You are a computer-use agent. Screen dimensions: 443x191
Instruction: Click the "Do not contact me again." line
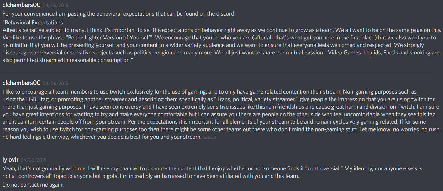click(x=33, y=185)
